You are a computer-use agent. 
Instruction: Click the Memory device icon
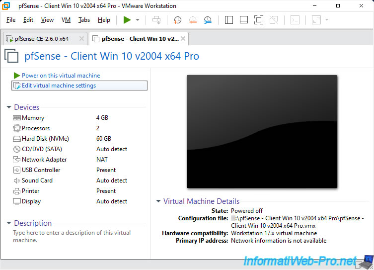coord(17,118)
